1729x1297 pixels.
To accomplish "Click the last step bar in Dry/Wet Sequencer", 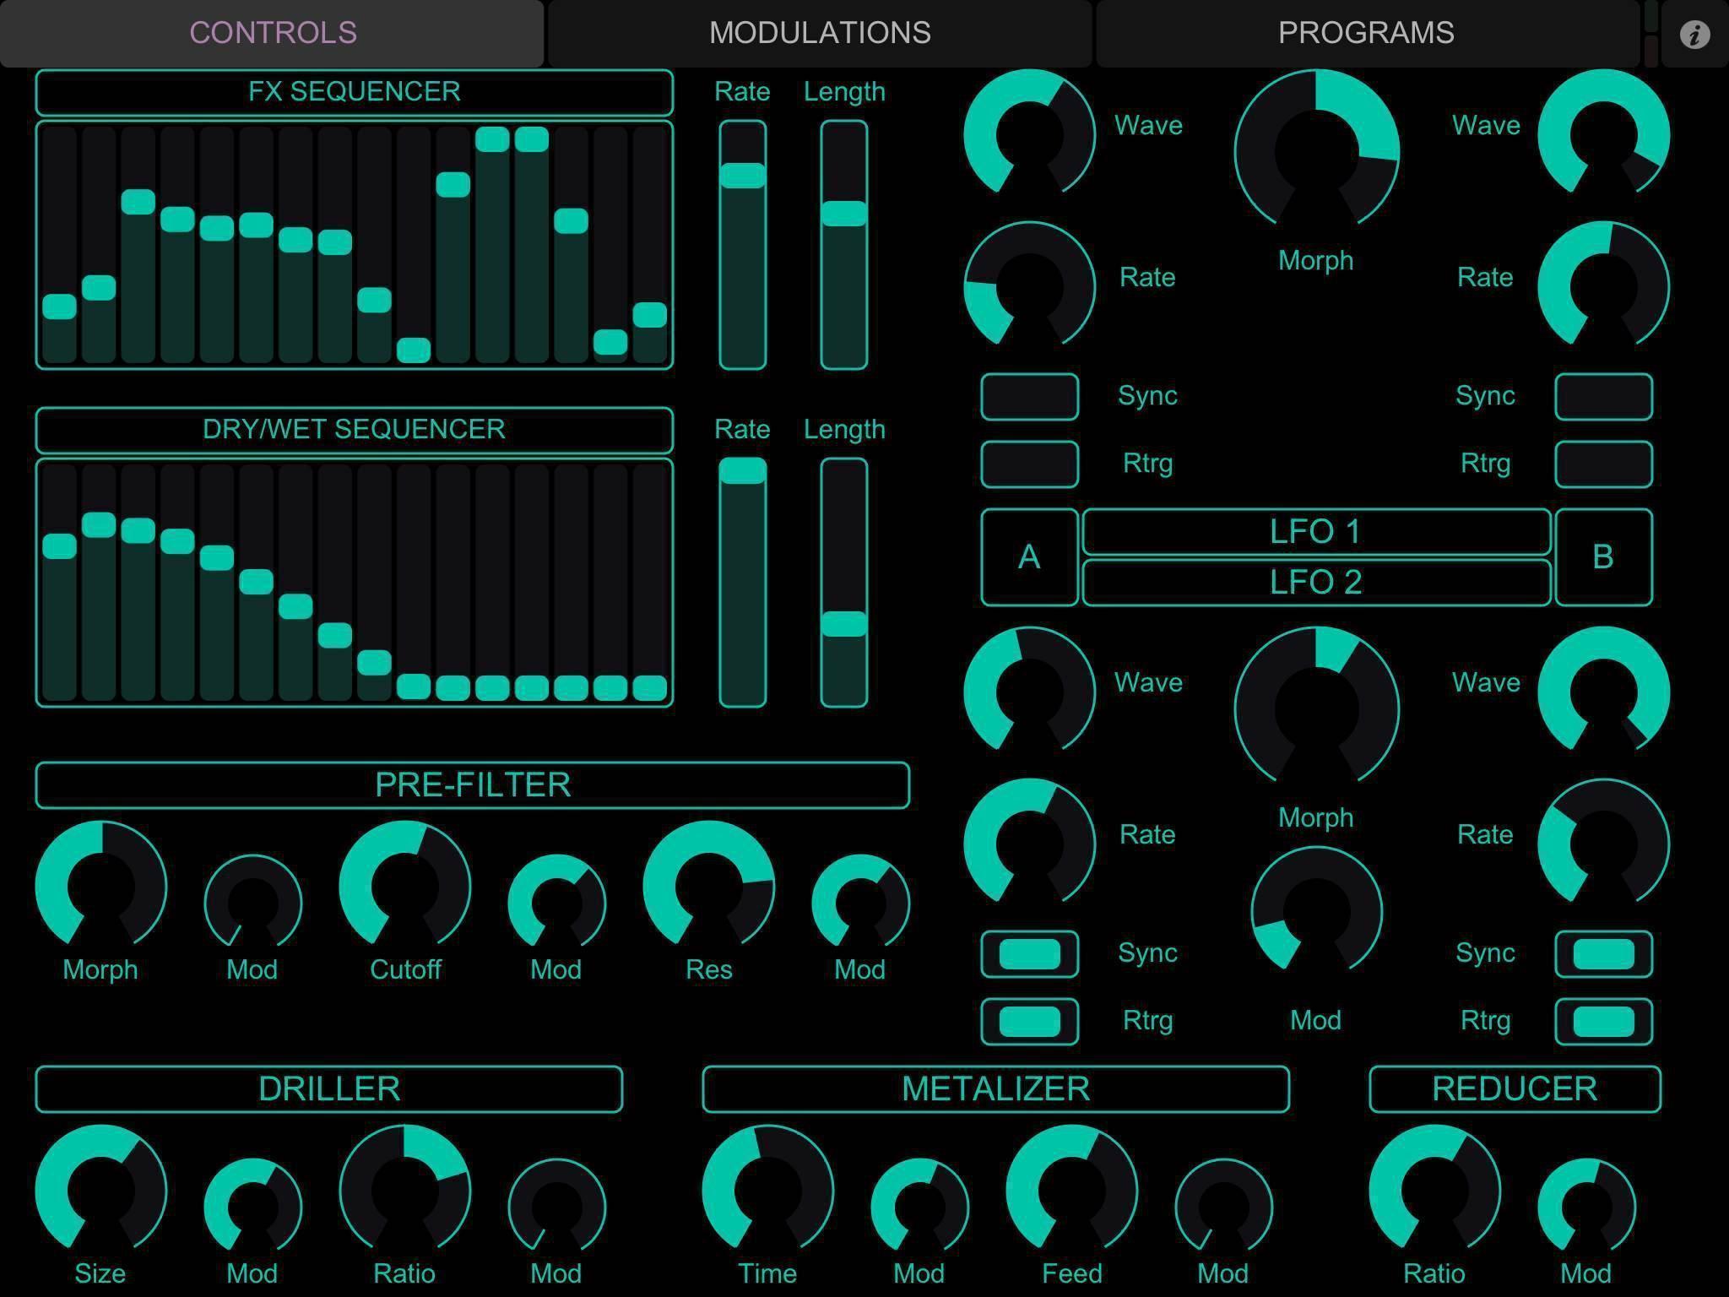I will tap(650, 583).
